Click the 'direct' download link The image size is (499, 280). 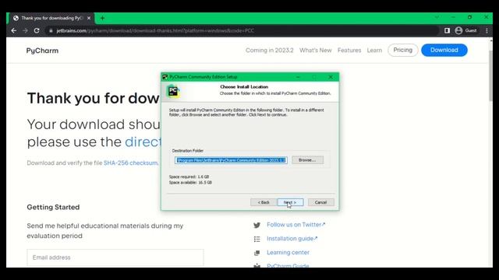(x=143, y=142)
